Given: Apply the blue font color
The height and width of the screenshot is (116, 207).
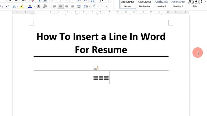Looking at the screenshot, I should pos(30,6).
